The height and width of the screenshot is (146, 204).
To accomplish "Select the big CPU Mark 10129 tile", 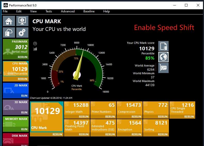I will [x=47, y=117].
